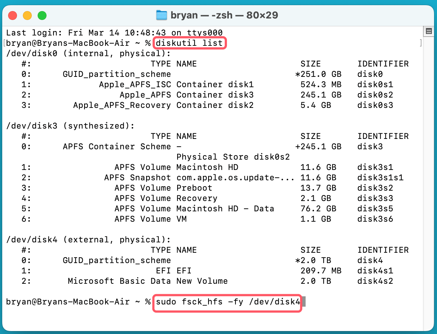
Task: Click the yellow minimize button
Action: click(27, 15)
